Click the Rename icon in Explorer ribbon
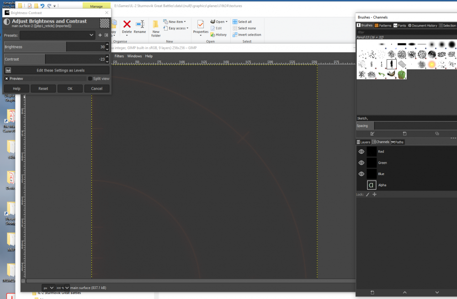Screen dimensions: 457x299 (x=140, y=25)
